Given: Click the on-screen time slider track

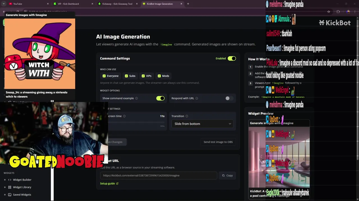Looking at the screenshot, I should [137, 122].
